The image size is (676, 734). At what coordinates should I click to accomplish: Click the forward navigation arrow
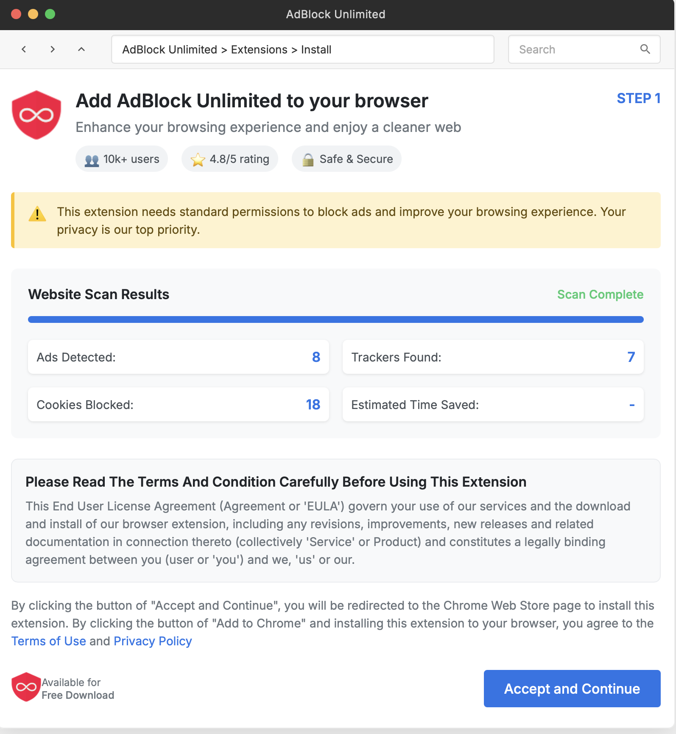pos(53,49)
